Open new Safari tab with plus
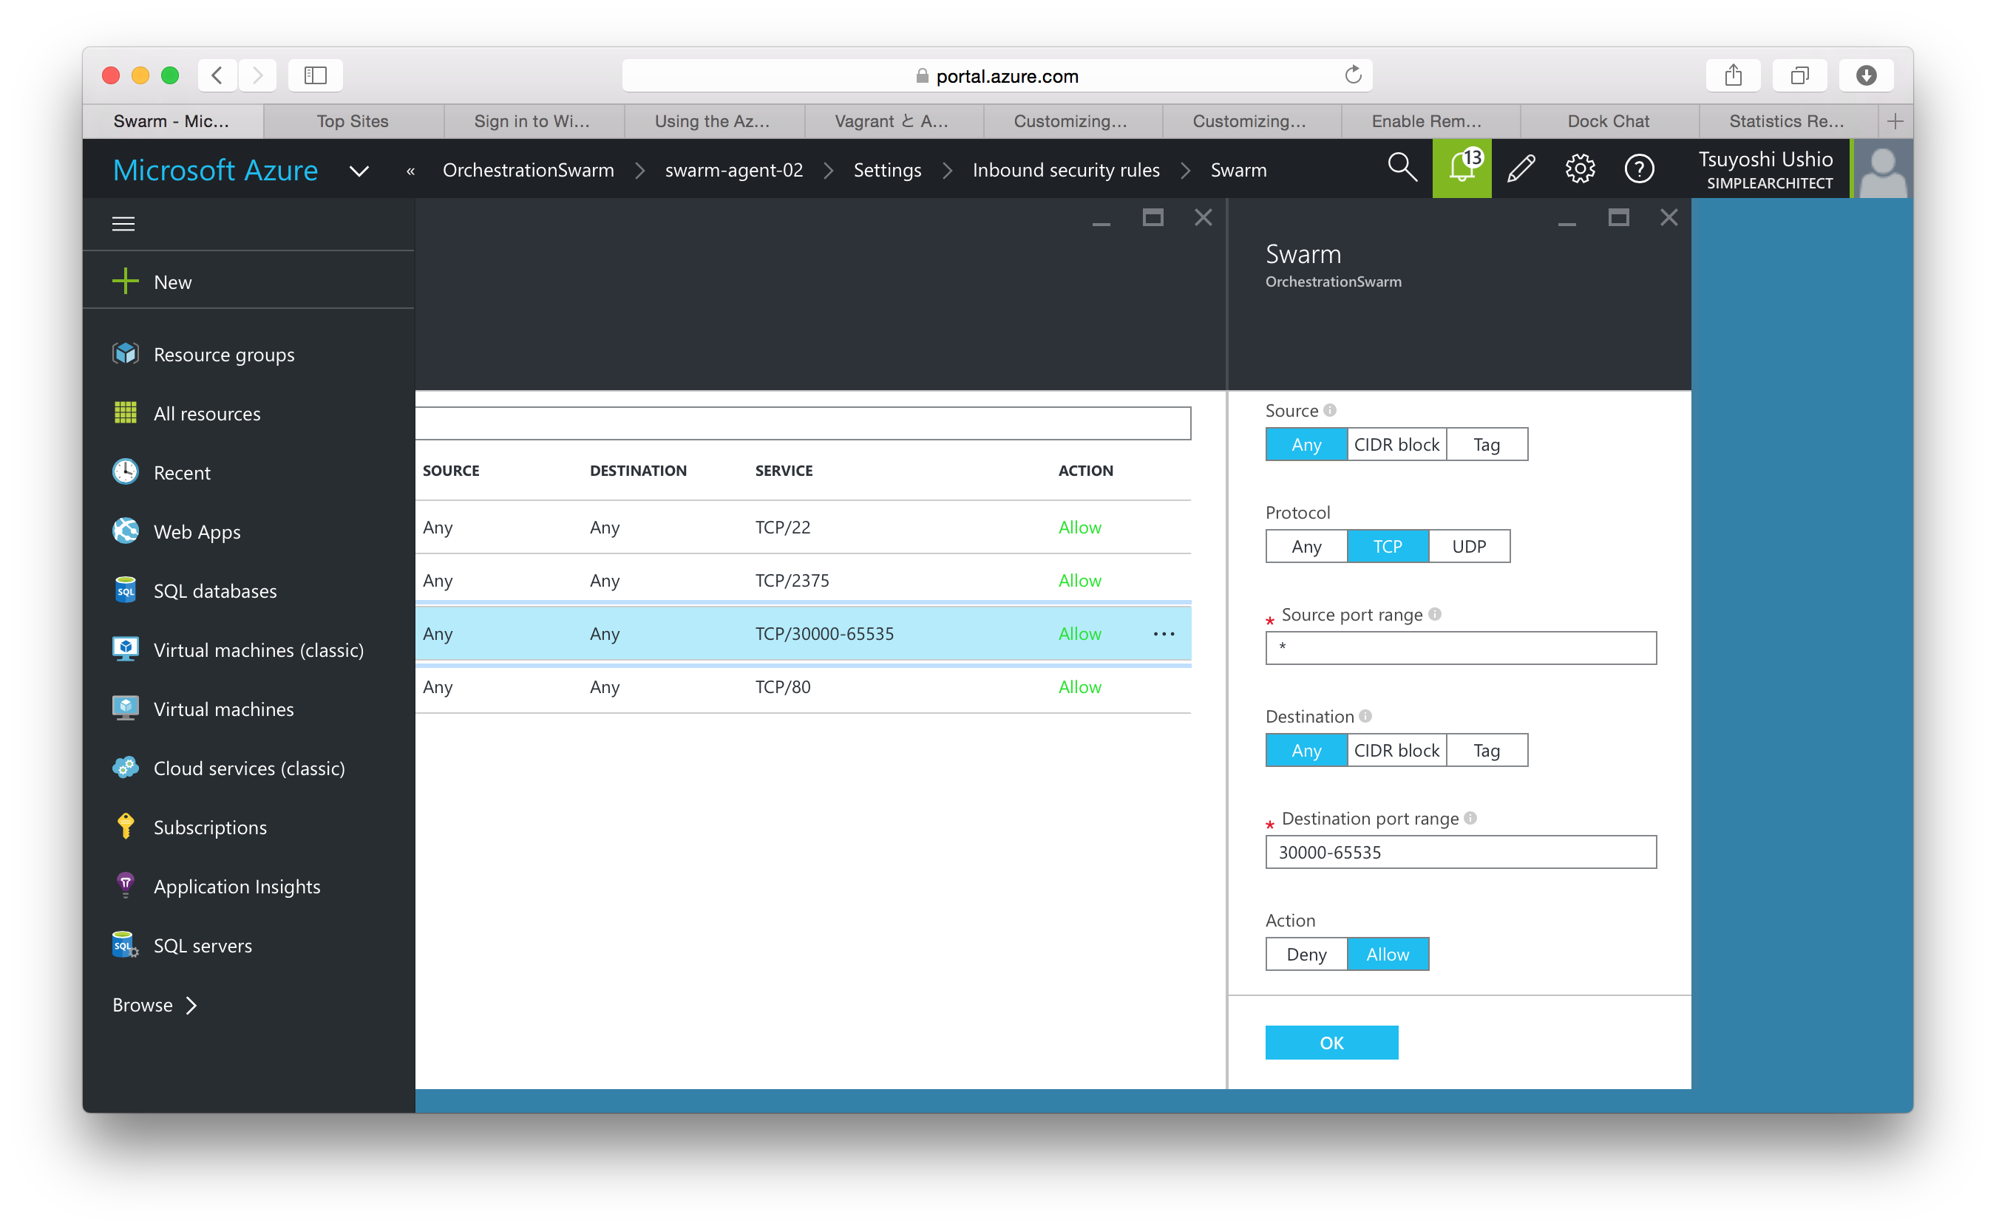The image size is (1996, 1231). (1895, 120)
